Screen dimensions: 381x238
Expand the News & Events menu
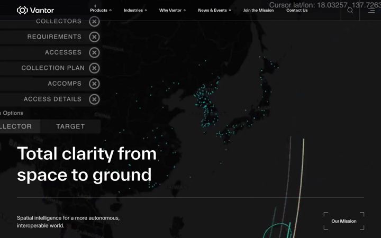coord(214,10)
